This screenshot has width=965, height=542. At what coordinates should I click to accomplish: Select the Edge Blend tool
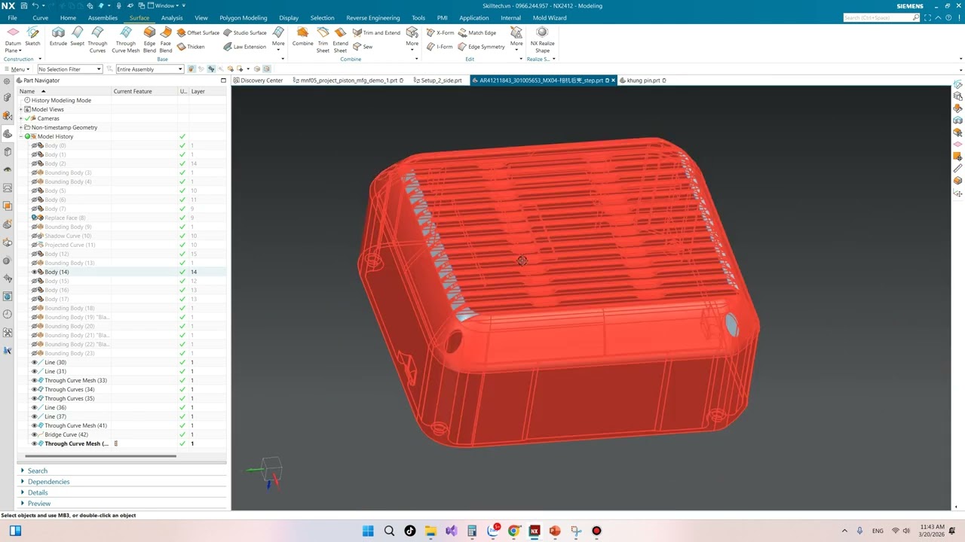[149, 40]
